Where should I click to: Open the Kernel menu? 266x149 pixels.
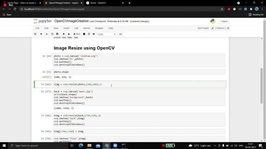click(x=87, y=28)
